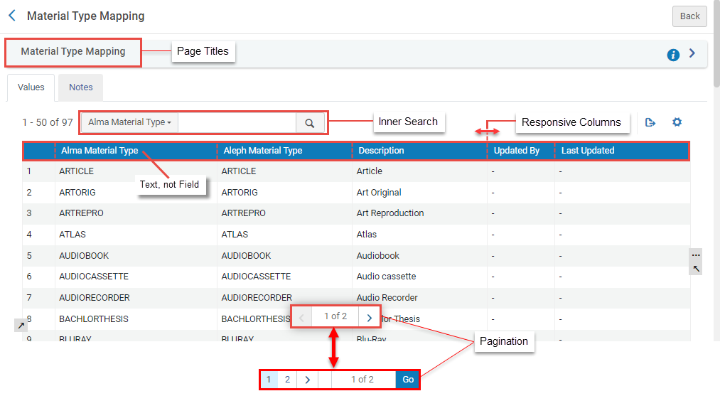720x396 pixels.
Task: Click the Description column header
Action: pyautogui.click(x=381, y=151)
